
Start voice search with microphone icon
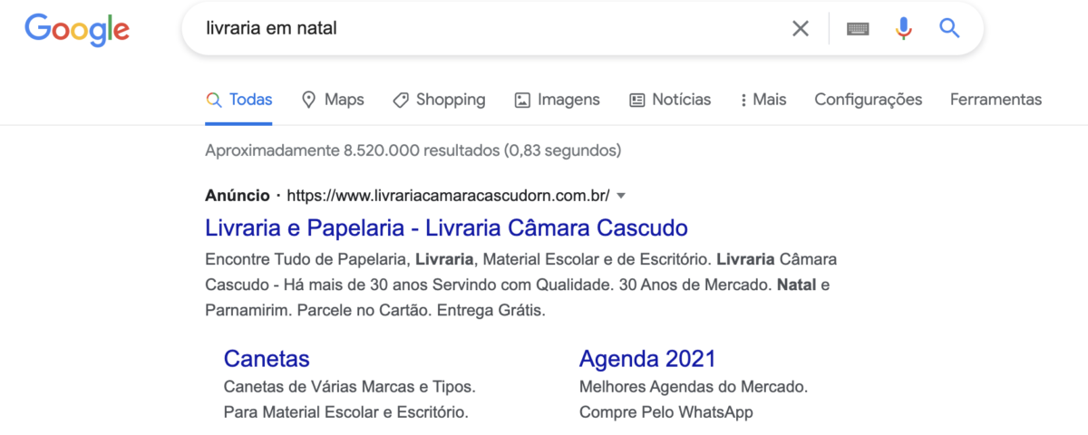point(903,28)
